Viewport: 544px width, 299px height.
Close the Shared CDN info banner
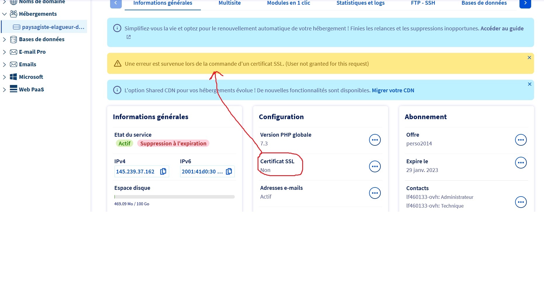[529, 84]
